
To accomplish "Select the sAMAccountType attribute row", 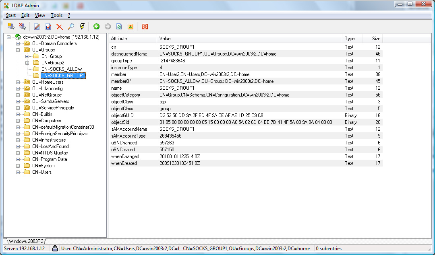I will pos(246,136).
